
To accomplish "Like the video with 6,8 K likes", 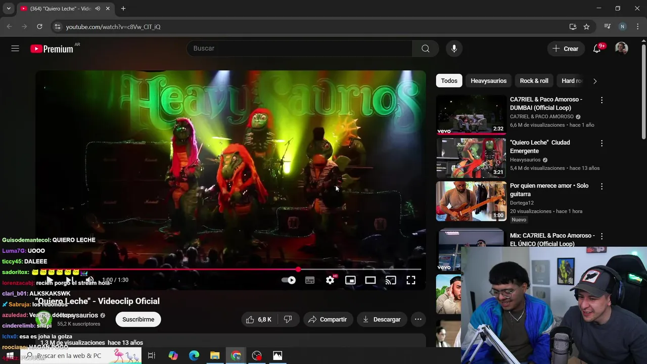I will [x=259, y=320].
